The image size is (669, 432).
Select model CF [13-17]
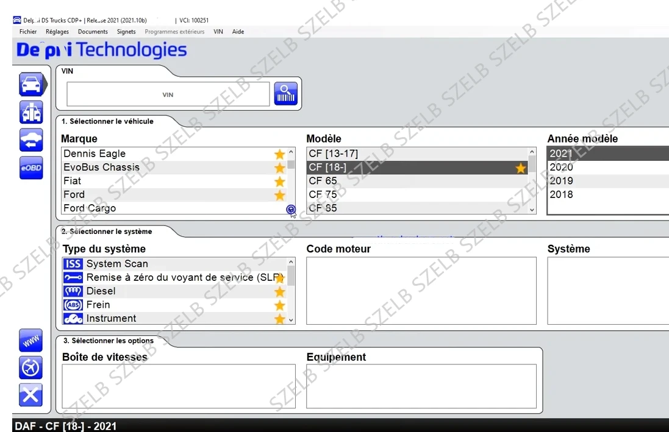(x=418, y=154)
